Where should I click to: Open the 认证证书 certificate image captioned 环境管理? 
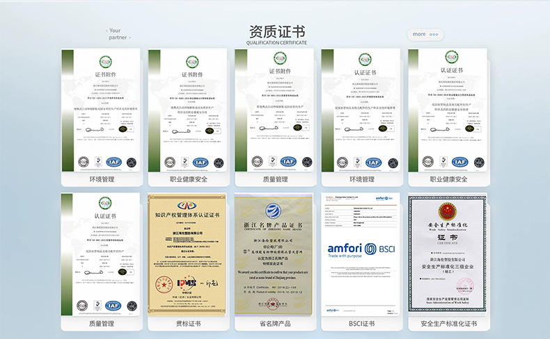point(361,110)
